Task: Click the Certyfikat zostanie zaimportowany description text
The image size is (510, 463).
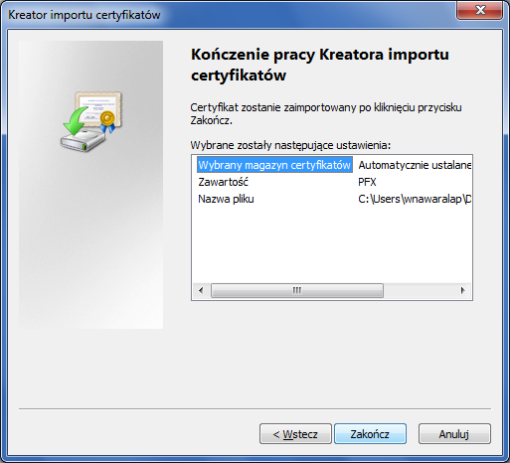Action: [x=326, y=113]
